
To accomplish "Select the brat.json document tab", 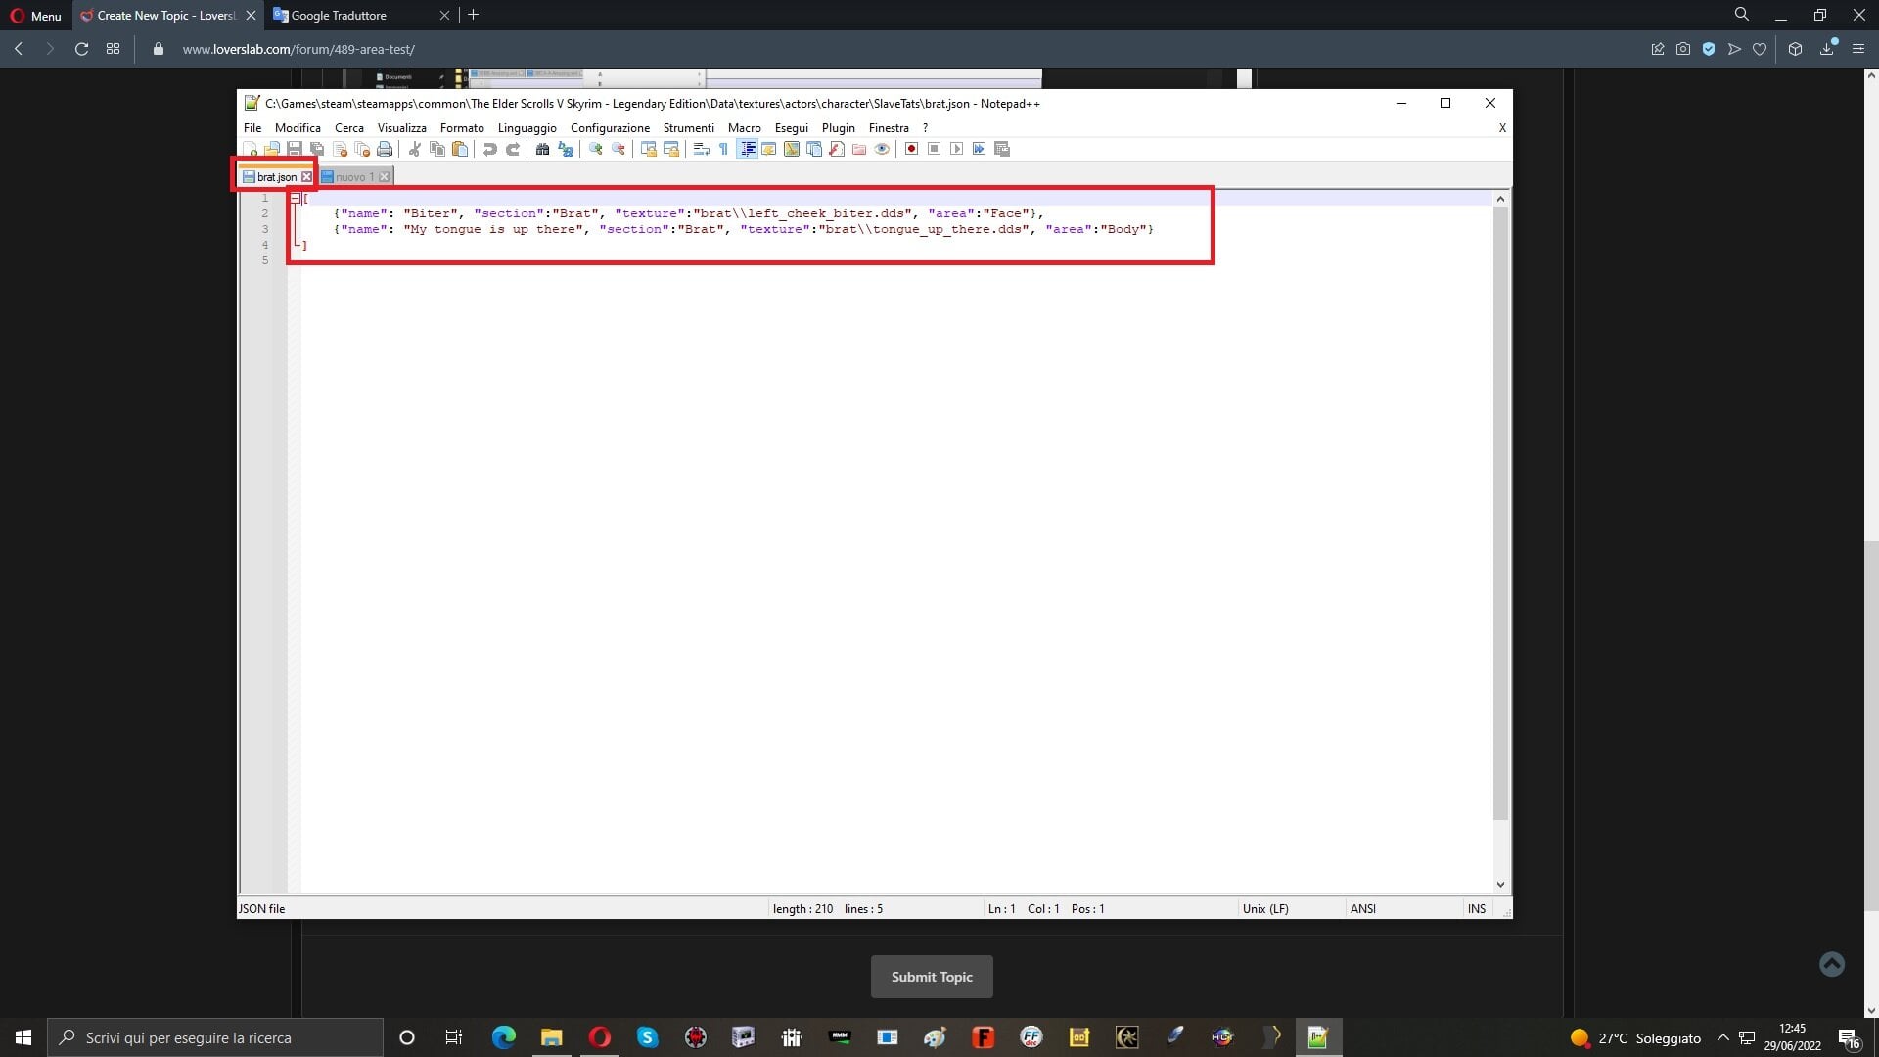I will click(276, 177).
